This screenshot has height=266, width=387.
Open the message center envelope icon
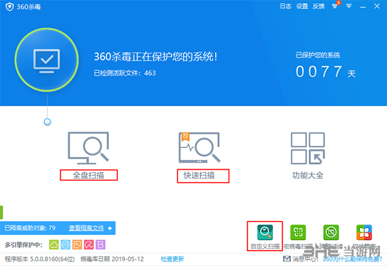click(286, 259)
